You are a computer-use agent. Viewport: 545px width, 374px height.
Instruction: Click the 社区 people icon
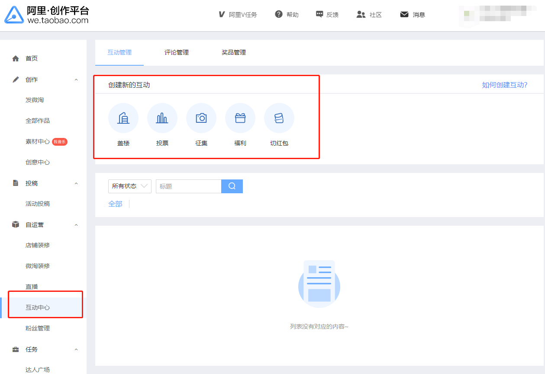[361, 14]
